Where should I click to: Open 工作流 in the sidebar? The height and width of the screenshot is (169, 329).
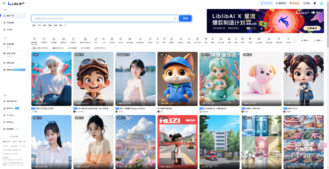[14, 30]
